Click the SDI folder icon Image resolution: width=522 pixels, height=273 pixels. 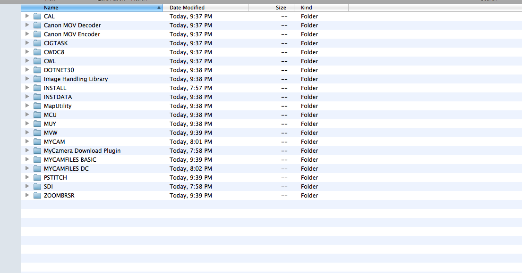(37, 187)
